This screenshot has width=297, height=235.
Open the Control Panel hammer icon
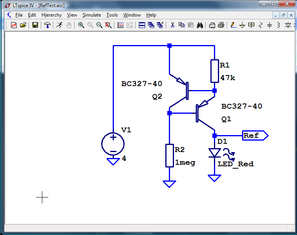tap(47, 25)
